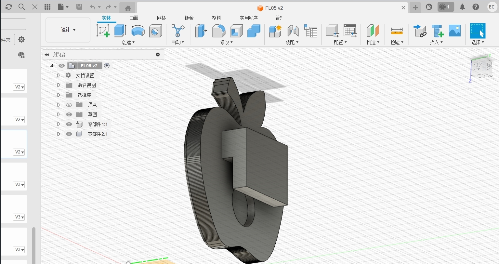499x264 pixels.
Task: Switch to the 管理 tab
Action: coord(280,18)
